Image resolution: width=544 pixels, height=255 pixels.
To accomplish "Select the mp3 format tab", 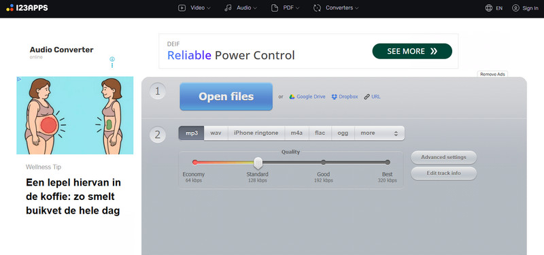I will pos(192,133).
